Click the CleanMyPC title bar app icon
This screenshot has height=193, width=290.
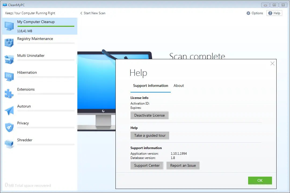[x=5, y=5]
